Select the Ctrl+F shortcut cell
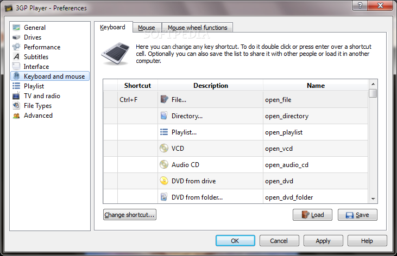397x256 pixels. (x=137, y=100)
